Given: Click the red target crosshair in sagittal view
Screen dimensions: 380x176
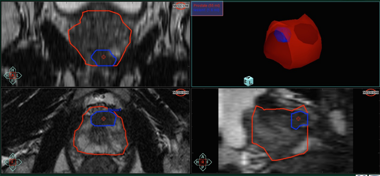Looking at the screenshot, I should [x=298, y=118].
